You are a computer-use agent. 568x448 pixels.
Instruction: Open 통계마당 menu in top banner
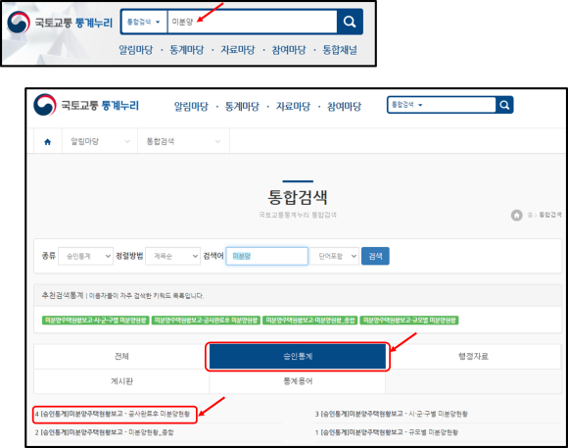click(x=187, y=50)
